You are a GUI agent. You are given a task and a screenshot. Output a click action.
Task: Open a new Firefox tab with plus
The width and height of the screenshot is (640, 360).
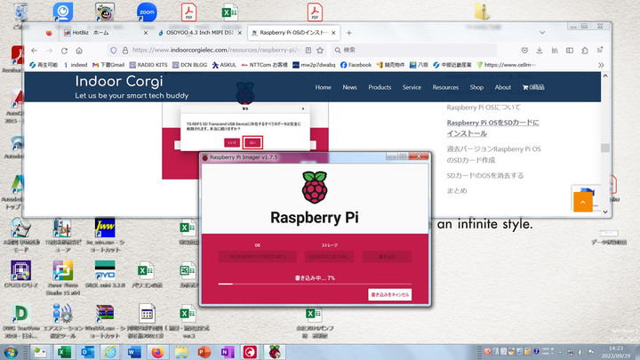335,32
